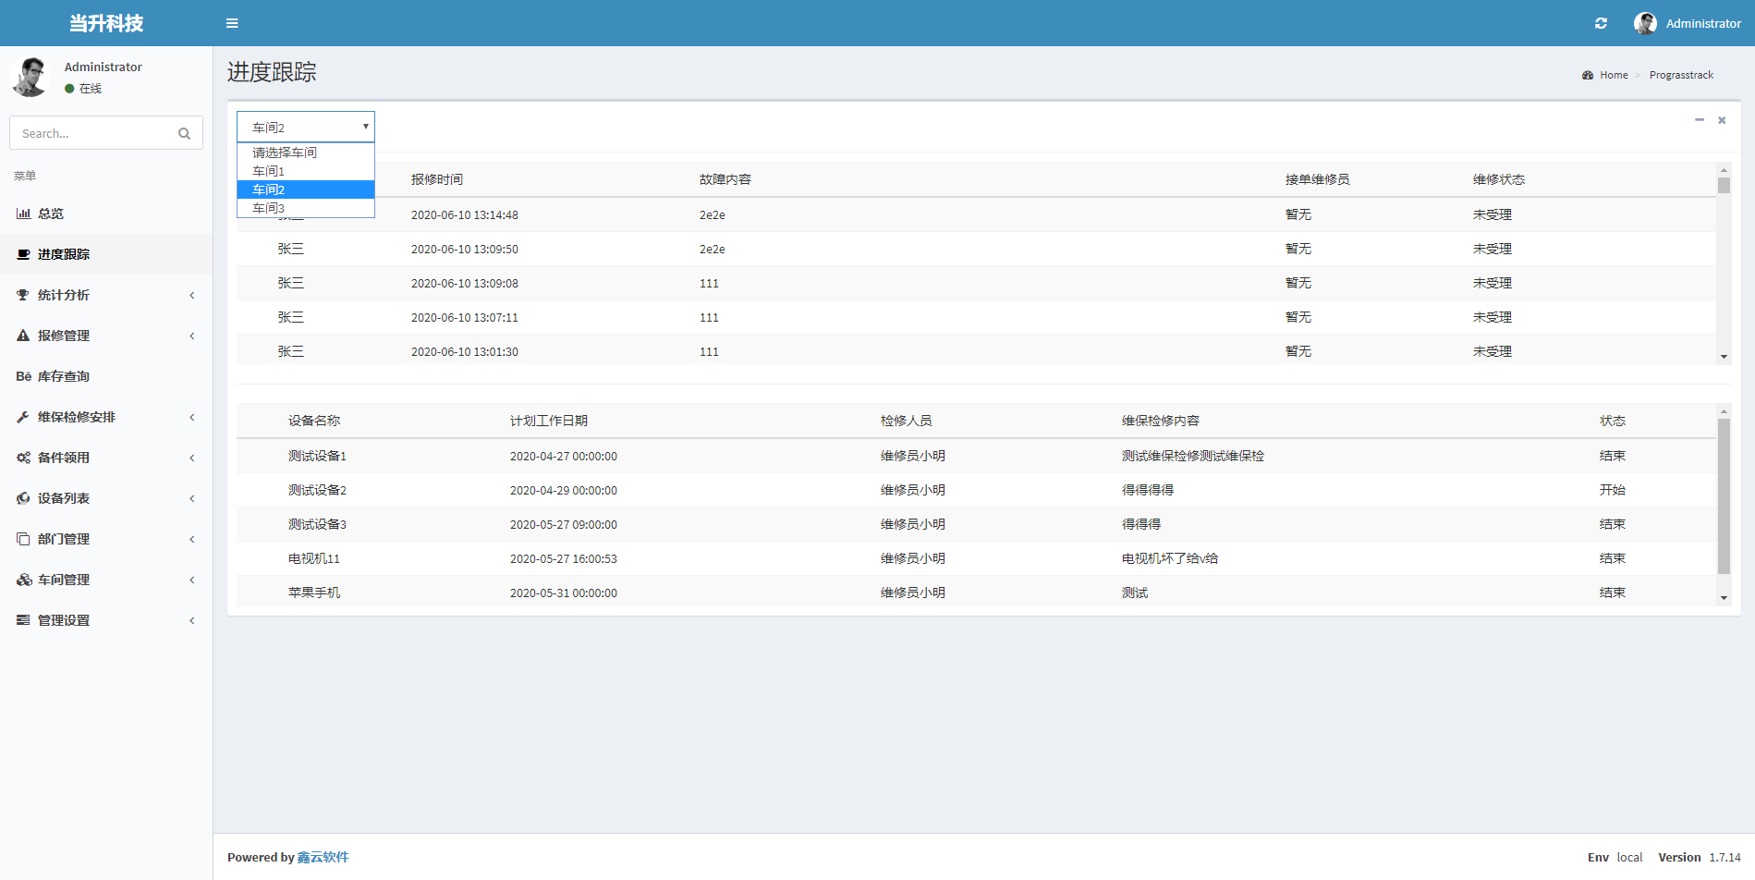Click the bar chart icon beside 总览
Viewport: 1755px width, 880px height.
point(23,214)
